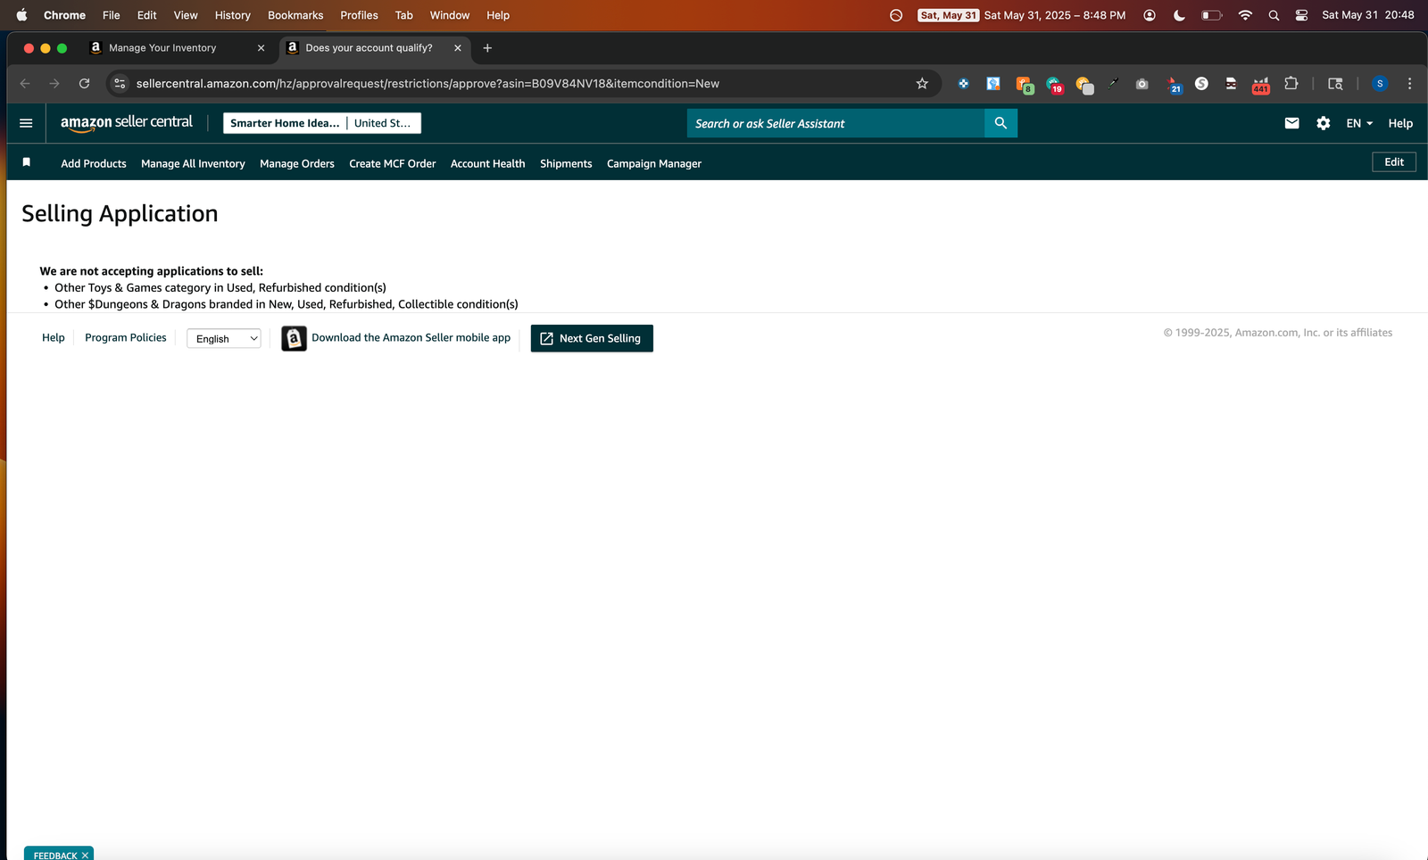Image resolution: width=1428 pixels, height=860 pixels.
Task: Bookmark this page with star icon
Action: pyautogui.click(x=922, y=83)
